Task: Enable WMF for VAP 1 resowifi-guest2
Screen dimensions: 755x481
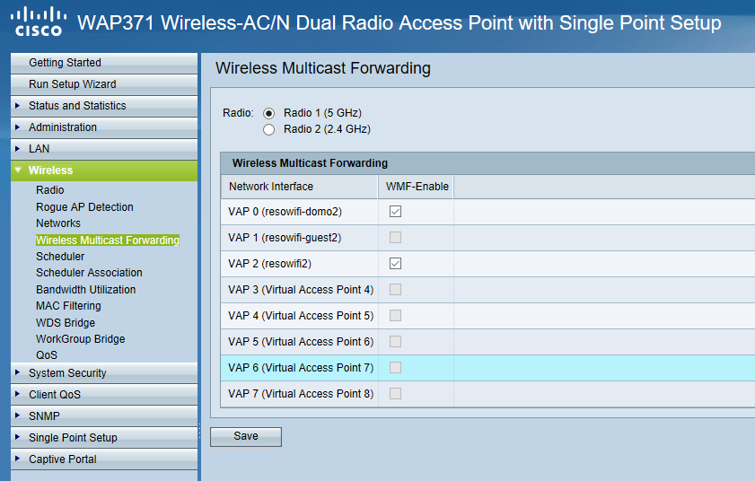Action: coord(395,238)
